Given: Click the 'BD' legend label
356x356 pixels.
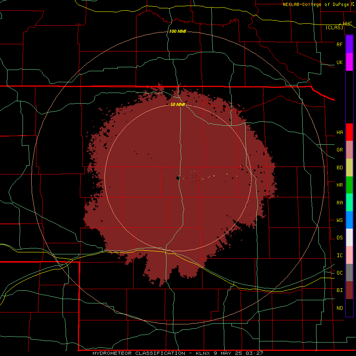Looking at the screenshot, I should 339,168.
